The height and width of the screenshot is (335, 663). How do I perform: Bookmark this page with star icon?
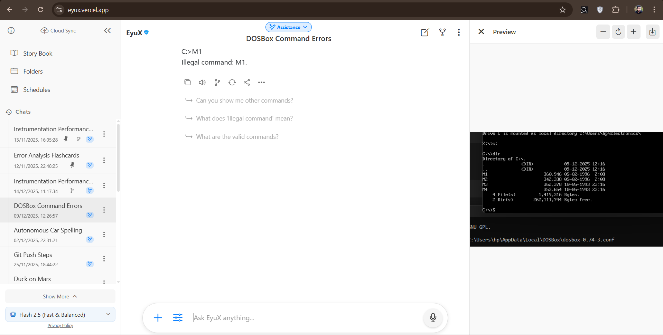point(562,10)
